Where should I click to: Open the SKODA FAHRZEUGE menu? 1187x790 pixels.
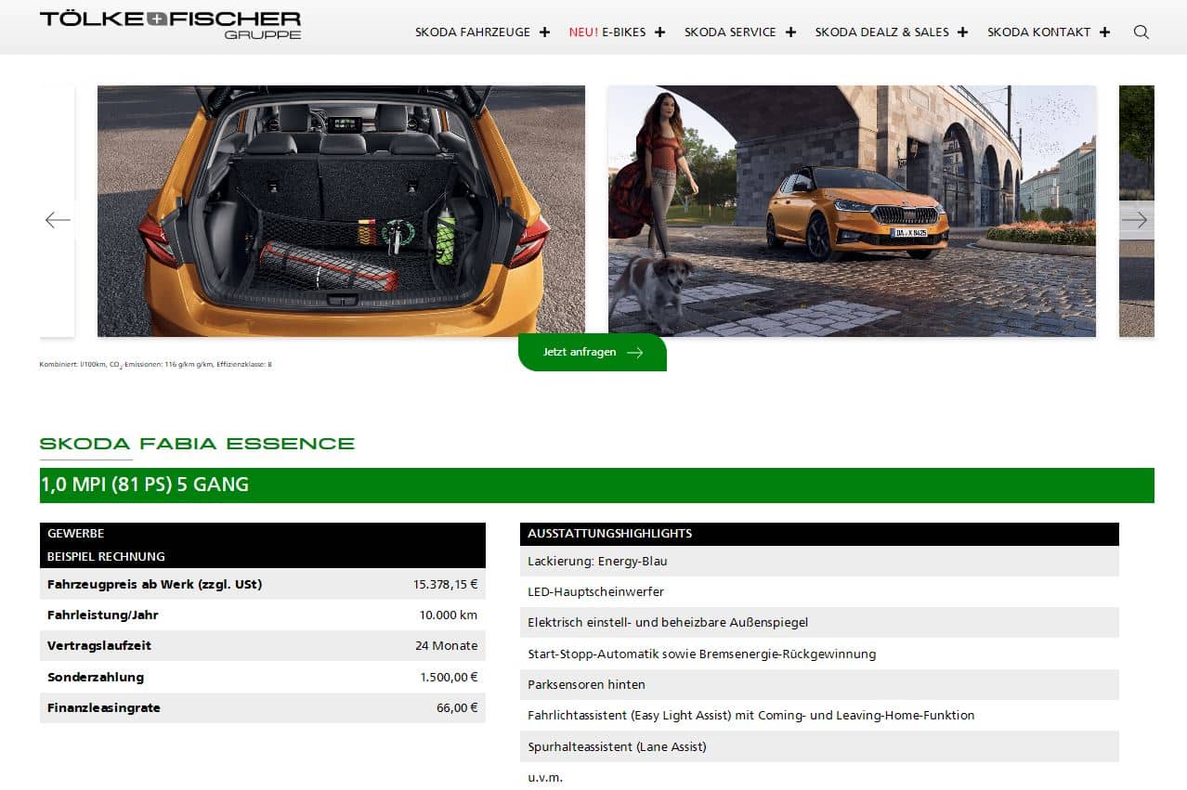(x=473, y=32)
